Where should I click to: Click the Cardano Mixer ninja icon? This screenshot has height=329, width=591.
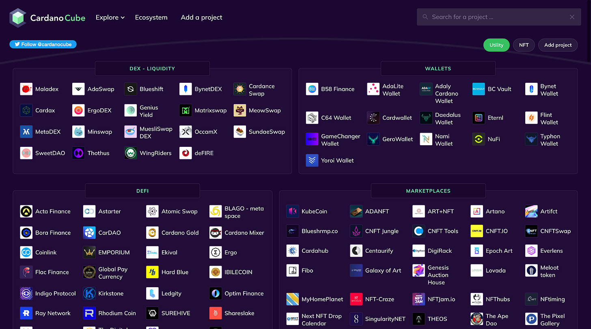(x=216, y=233)
